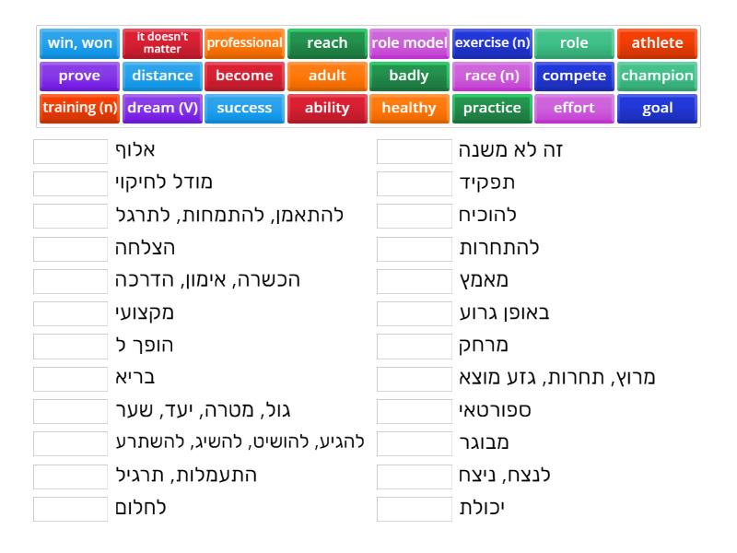737x553 pixels.
Task: Select the "win, won" word tile
Action: click(78, 42)
